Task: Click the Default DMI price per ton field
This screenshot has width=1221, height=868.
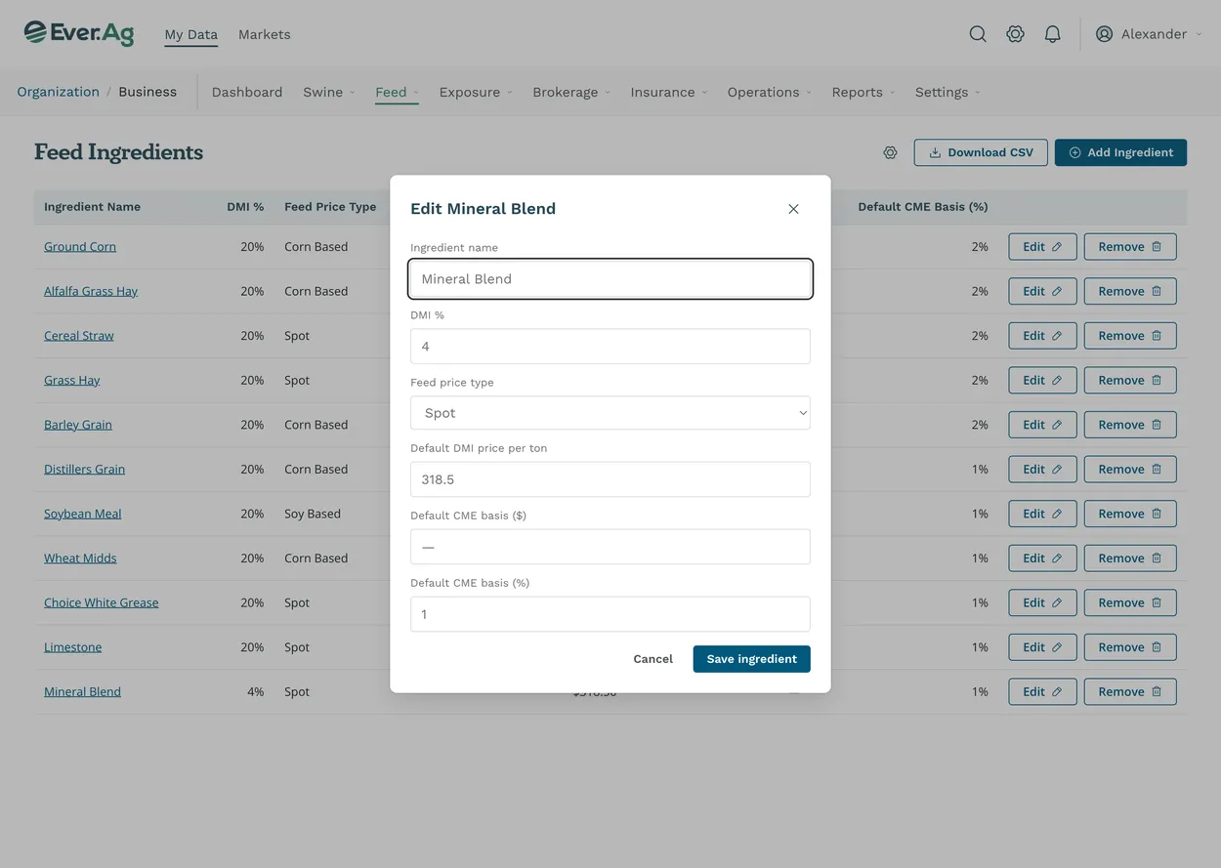Action: point(610,479)
